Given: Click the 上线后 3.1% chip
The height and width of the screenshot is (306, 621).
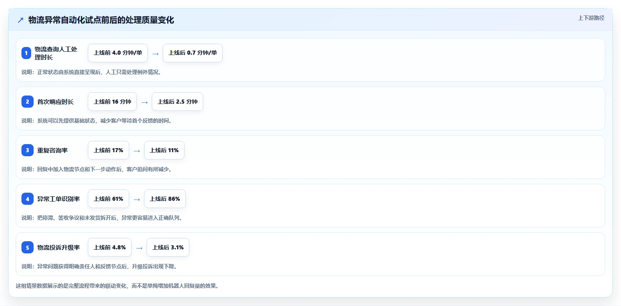Looking at the screenshot, I should point(168,247).
